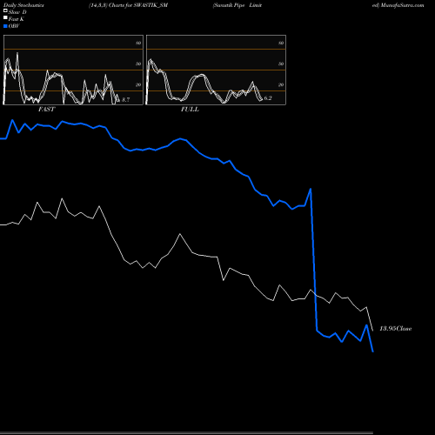Click the 80 axis label in FULL chart
This screenshot has width=435, height=435.
point(281,43)
